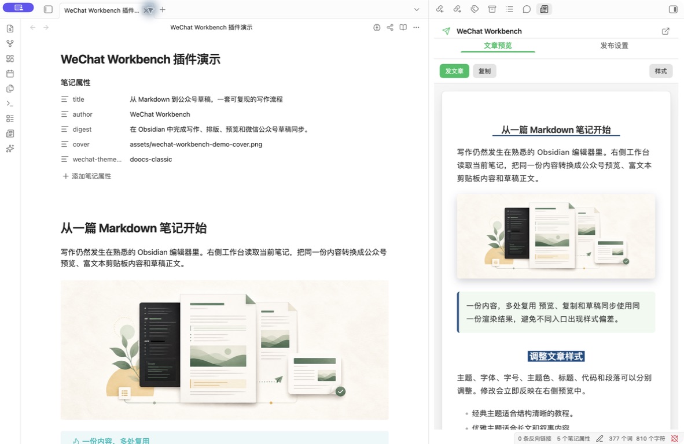Click the green 发文章 button
The width and height of the screenshot is (684, 444).
454,71
